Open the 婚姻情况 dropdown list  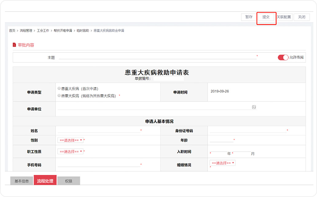click(x=222, y=163)
